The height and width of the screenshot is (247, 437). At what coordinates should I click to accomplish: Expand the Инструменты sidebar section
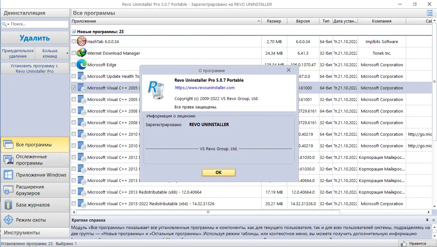pyautogui.click(x=35, y=233)
